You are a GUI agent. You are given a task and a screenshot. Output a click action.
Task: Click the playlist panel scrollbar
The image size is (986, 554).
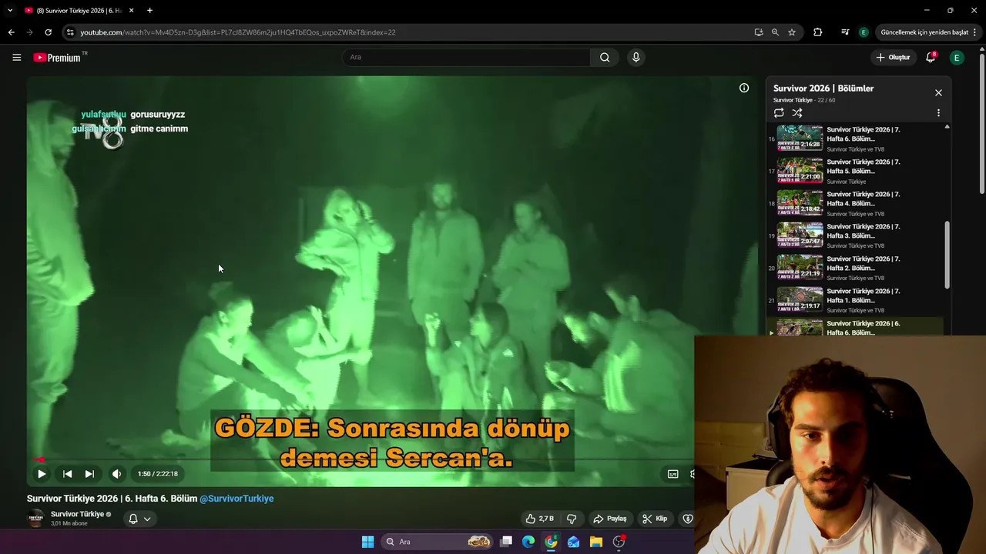pos(947,255)
